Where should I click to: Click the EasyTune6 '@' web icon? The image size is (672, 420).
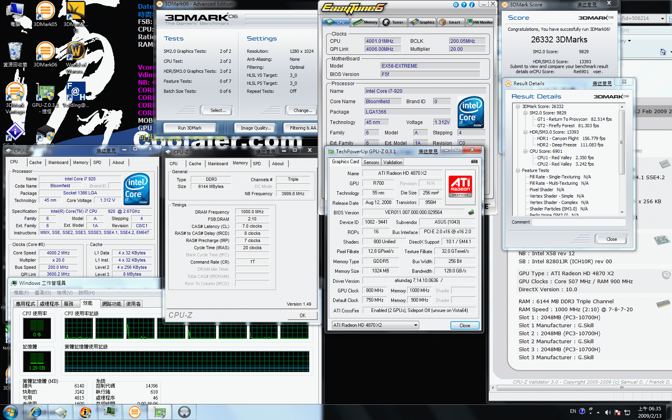point(456,5)
